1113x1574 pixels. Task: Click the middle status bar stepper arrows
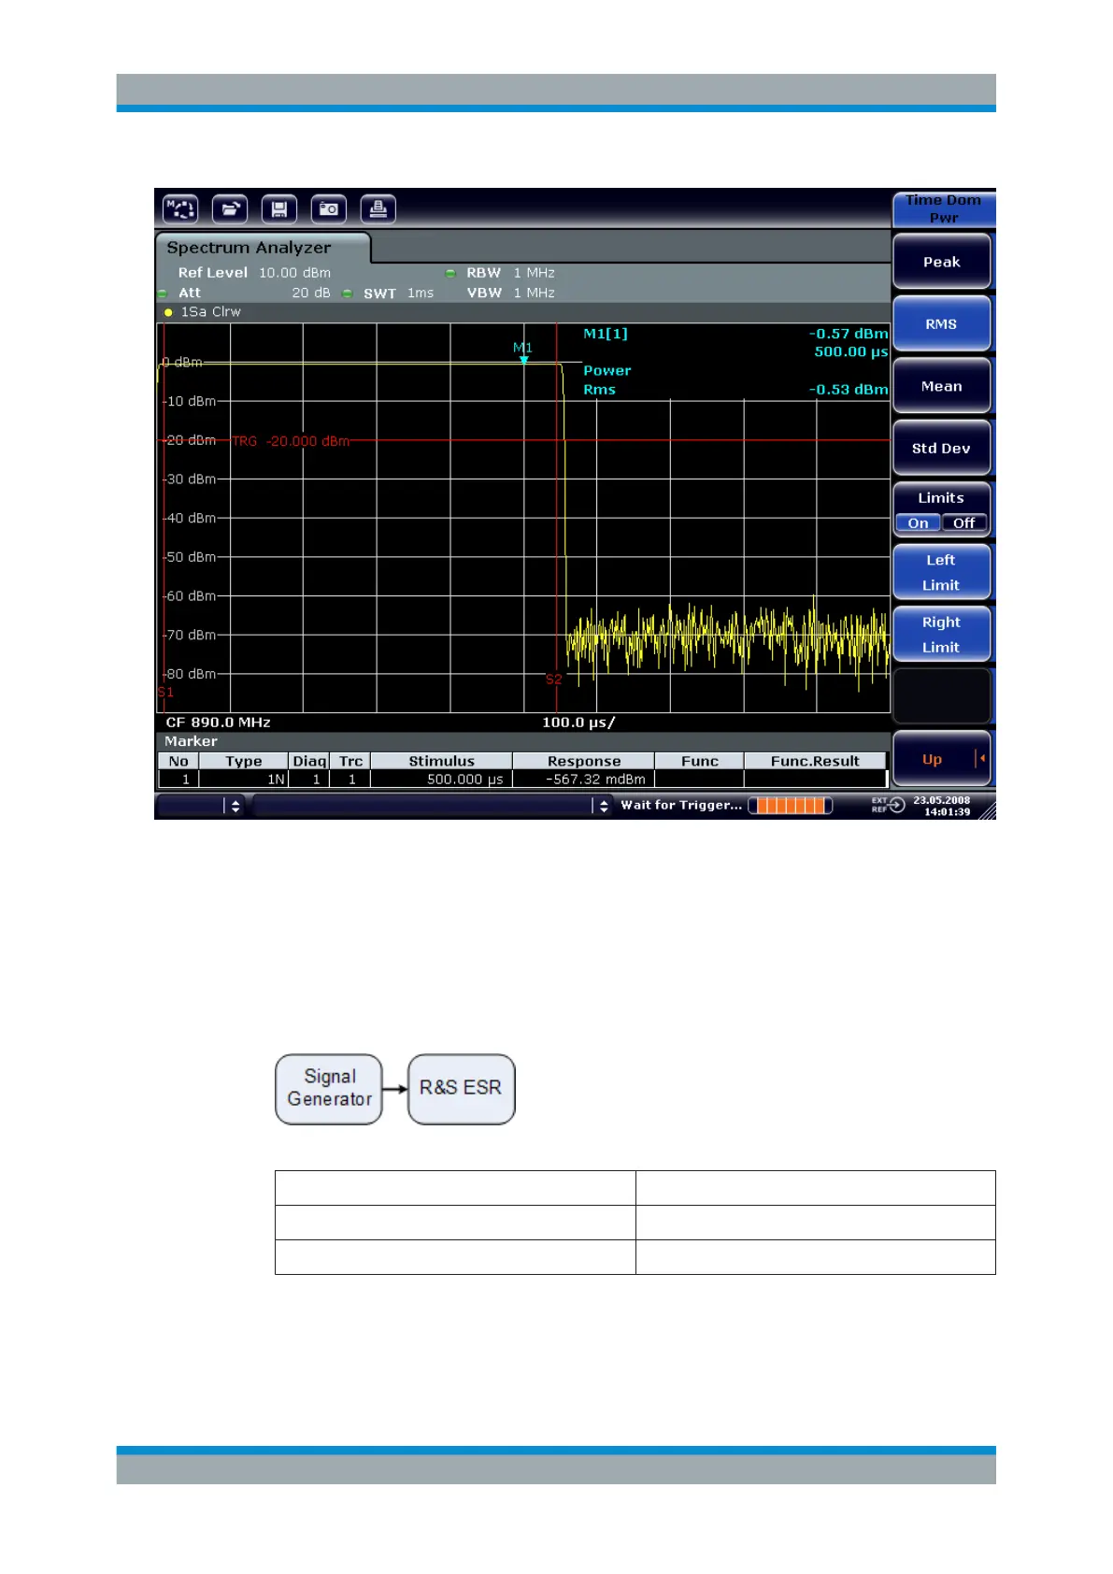point(604,806)
